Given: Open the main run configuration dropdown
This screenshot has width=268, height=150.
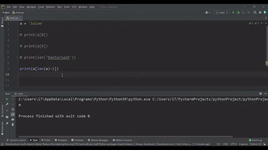Looking at the screenshot, I should point(222,12).
